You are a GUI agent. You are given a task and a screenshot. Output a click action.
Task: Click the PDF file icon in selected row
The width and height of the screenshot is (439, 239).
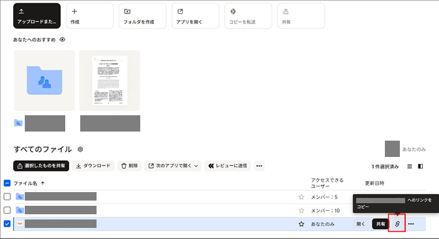tap(20, 223)
